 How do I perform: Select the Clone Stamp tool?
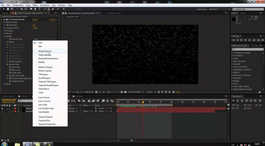coord(49,9)
